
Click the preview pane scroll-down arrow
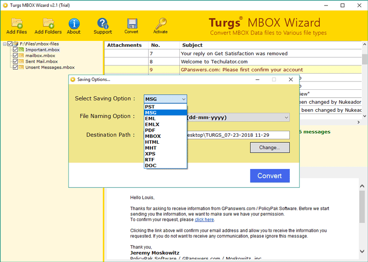click(x=362, y=251)
